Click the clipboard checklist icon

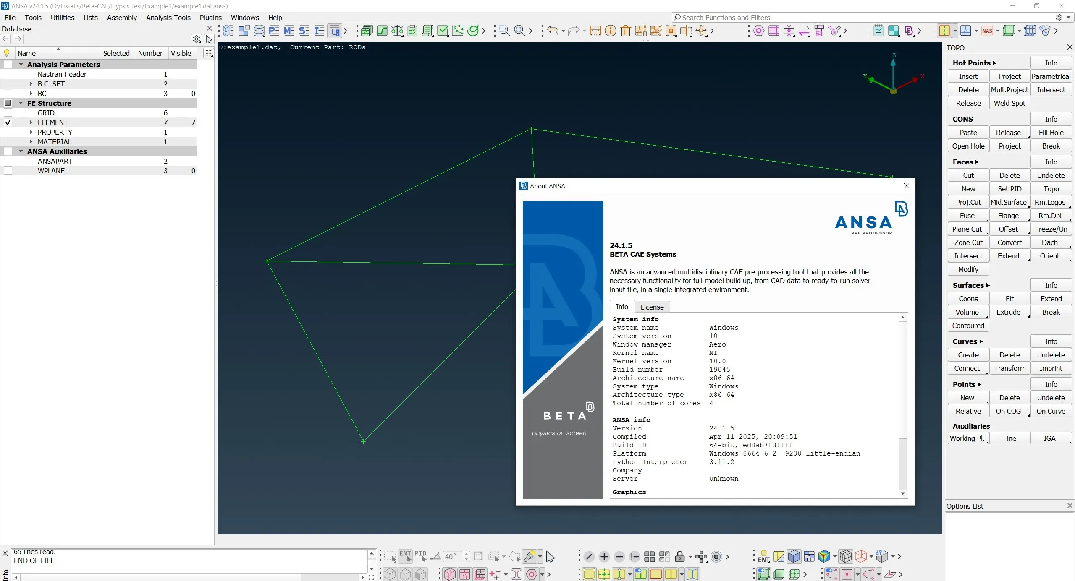coord(412,31)
